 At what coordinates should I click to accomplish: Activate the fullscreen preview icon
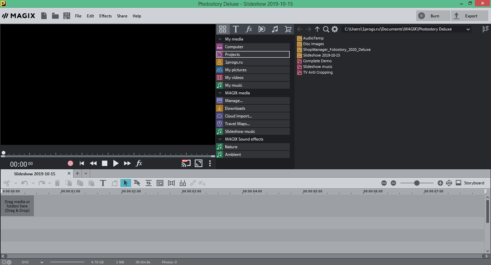coord(198,163)
